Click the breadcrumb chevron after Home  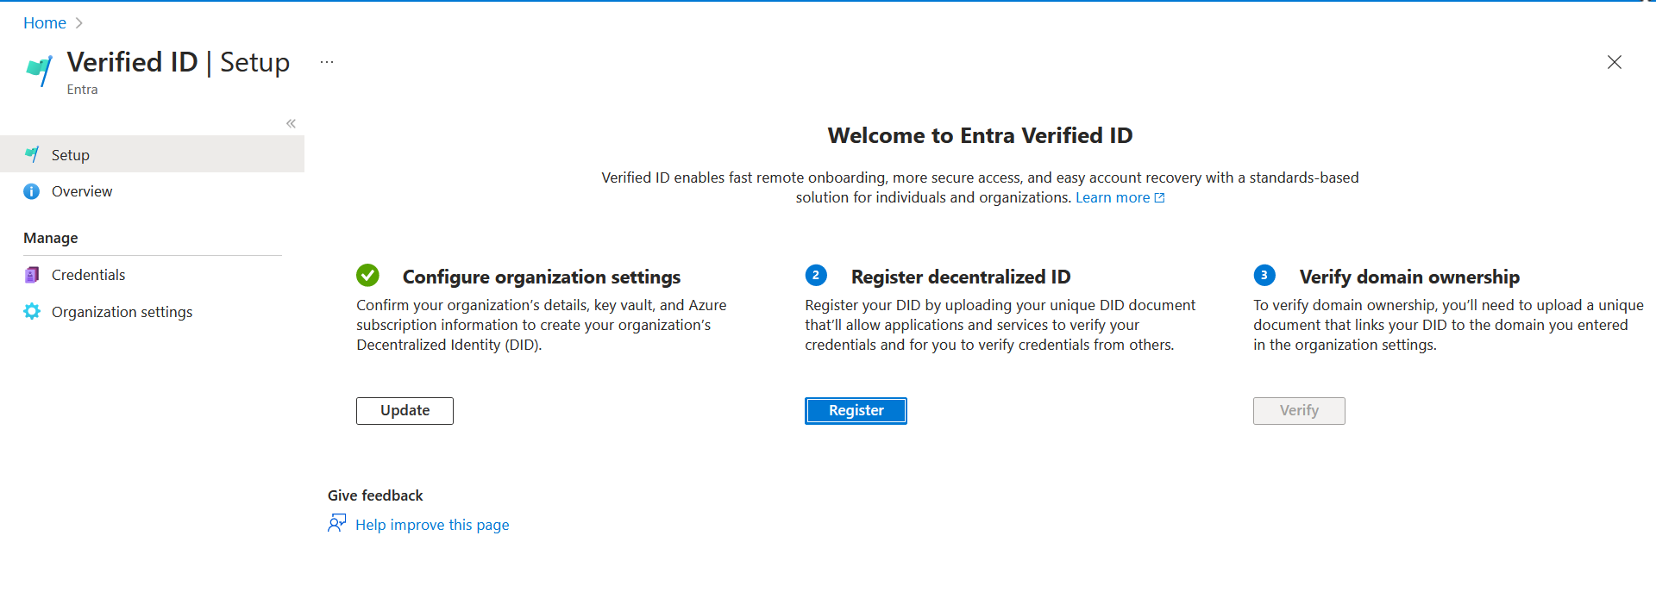pos(79,23)
